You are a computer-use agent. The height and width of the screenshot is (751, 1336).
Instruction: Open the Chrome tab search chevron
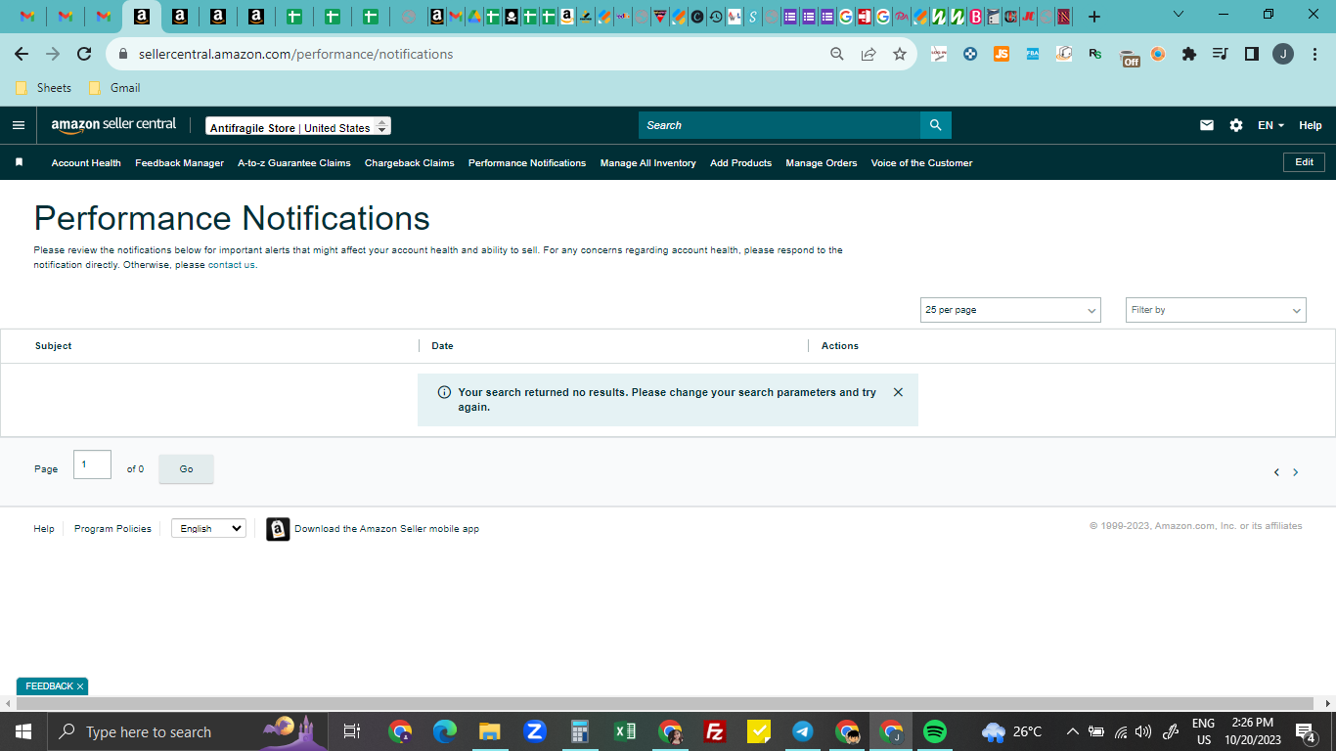coord(1178,15)
